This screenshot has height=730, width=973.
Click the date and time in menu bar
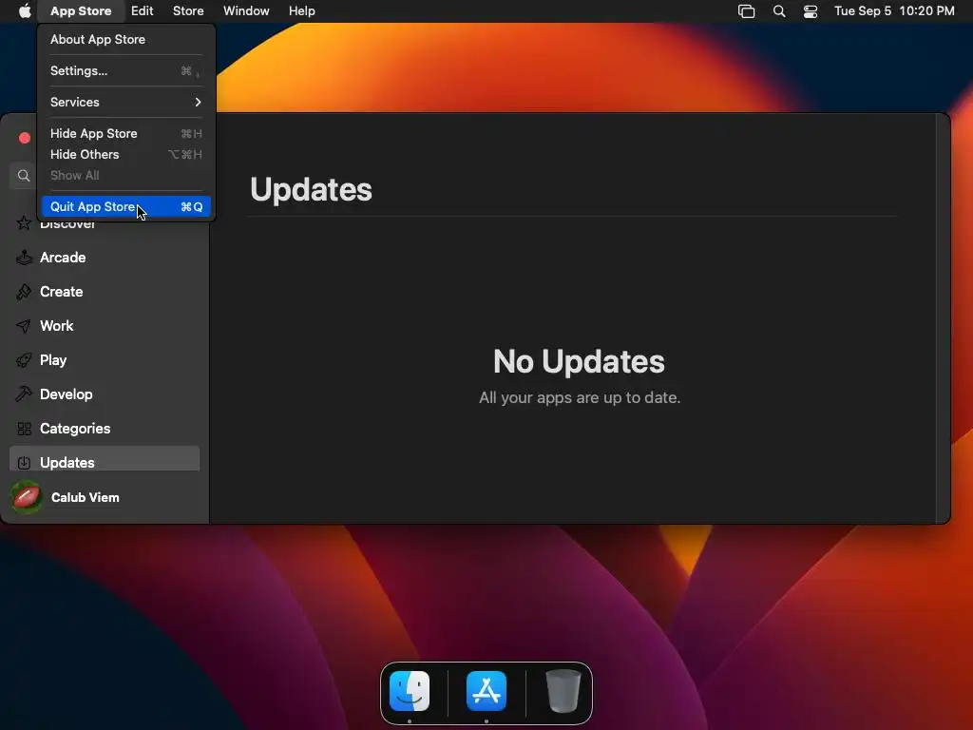pos(894,11)
